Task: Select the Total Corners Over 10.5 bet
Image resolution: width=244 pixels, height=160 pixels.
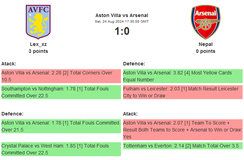Action: pos(61,76)
